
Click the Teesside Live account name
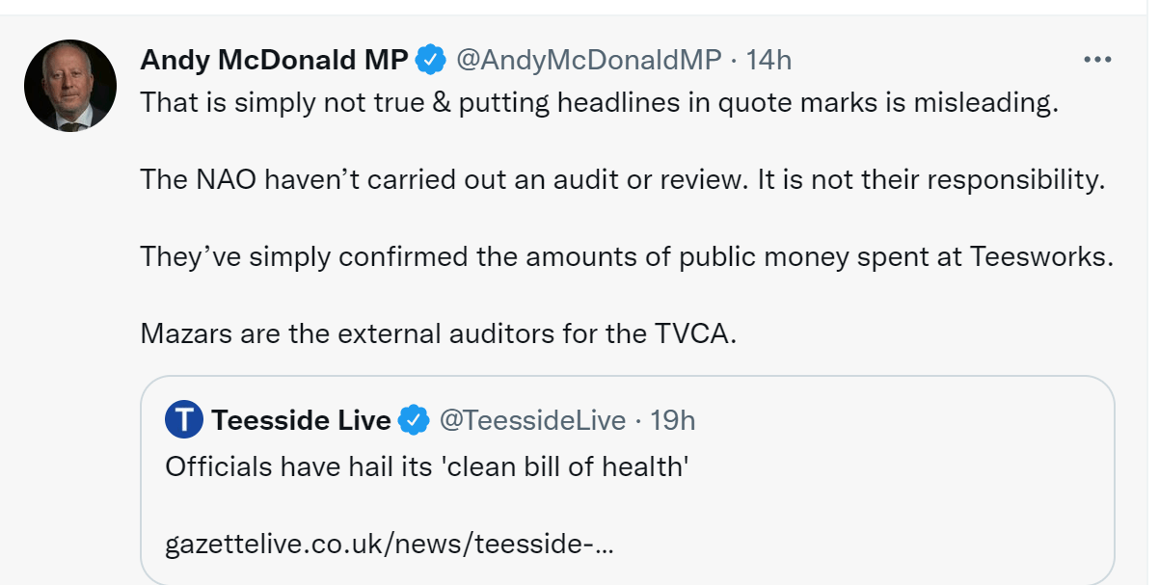pos(301,421)
